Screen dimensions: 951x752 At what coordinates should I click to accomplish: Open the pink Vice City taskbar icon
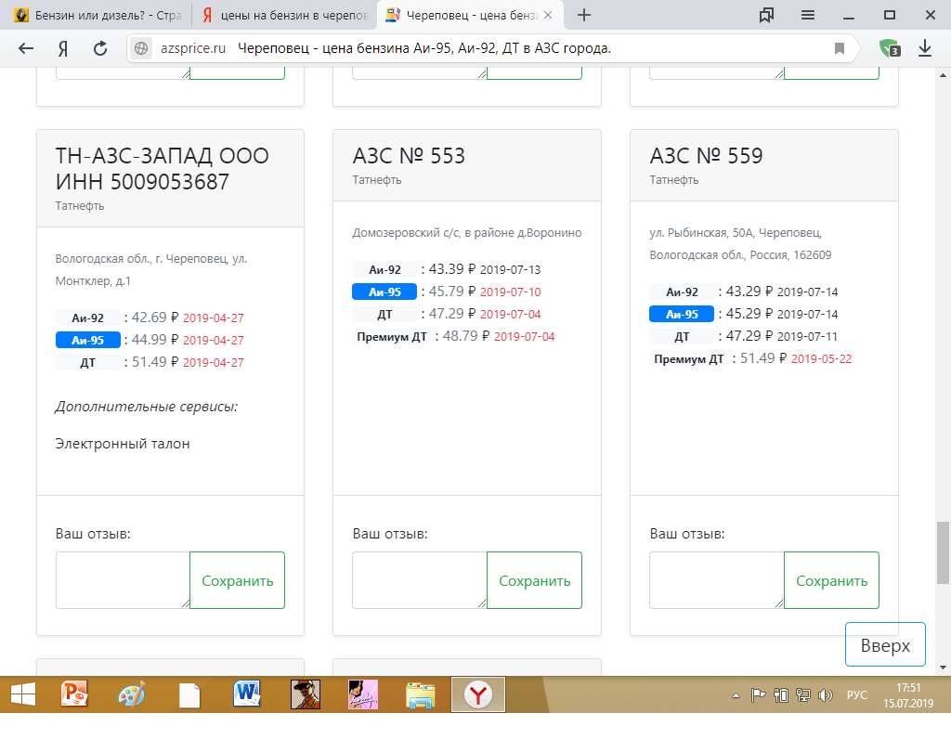(363, 694)
